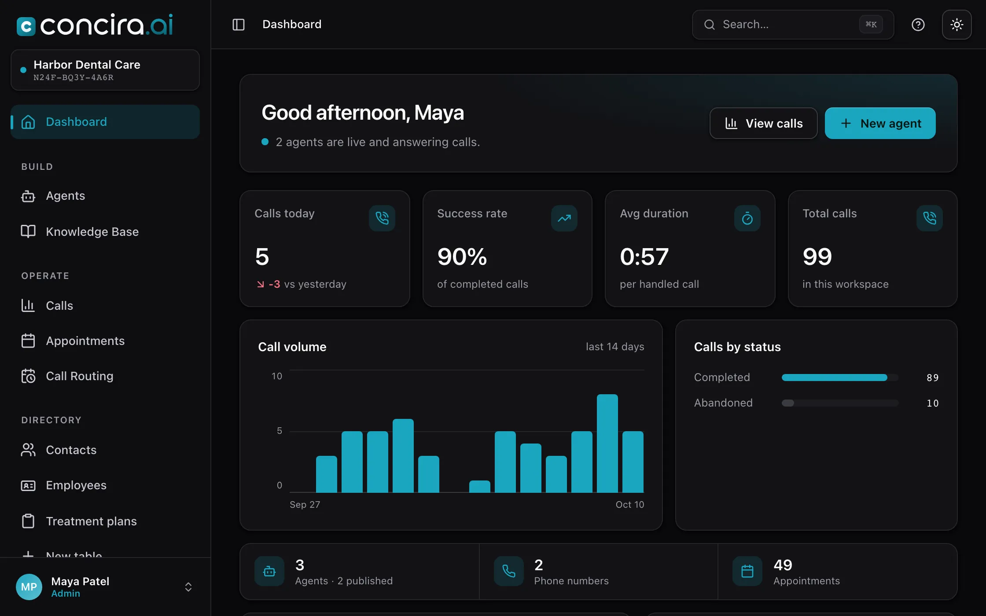Open the Harbor Dental Care workspace switcher
The image size is (986, 616).
tap(105, 70)
